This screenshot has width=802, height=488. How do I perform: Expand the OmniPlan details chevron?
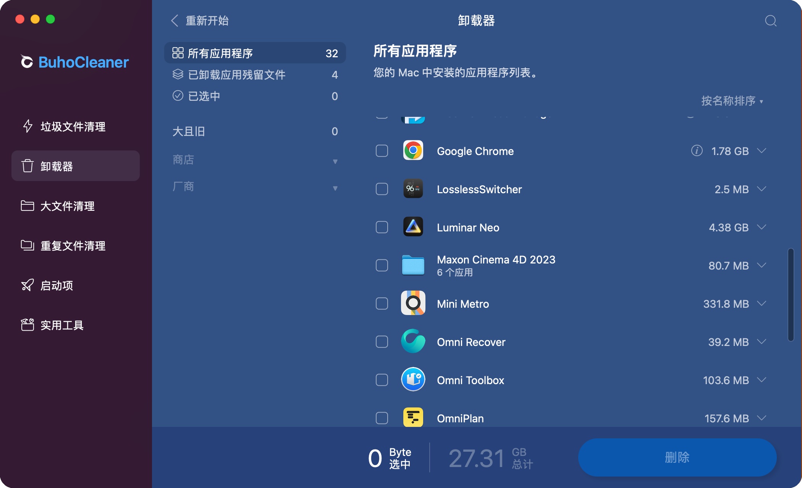coord(762,418)
